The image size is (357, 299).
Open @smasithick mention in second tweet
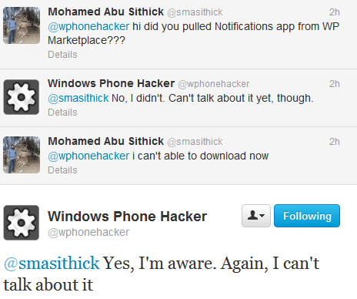[x=78, y=98]
